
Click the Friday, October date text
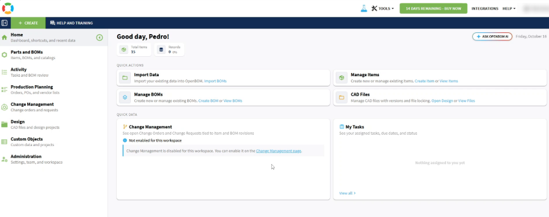click(531, 36)
